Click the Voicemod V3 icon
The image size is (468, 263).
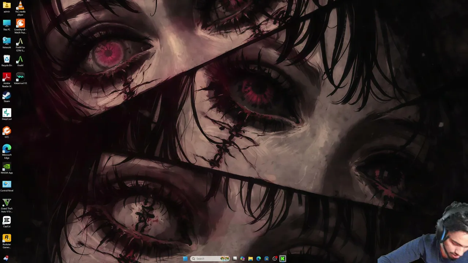pos(20,79)
